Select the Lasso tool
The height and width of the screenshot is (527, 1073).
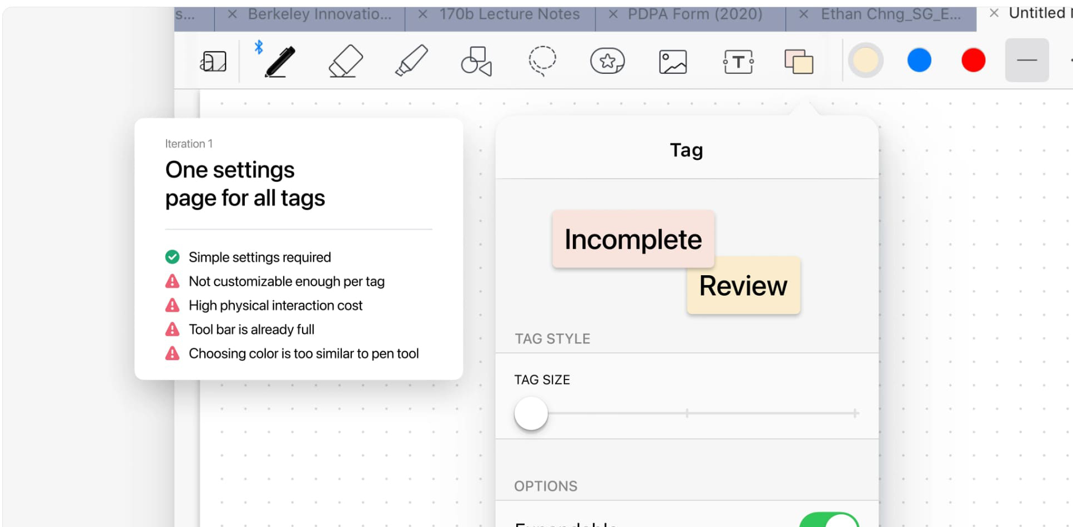(542, 60)
